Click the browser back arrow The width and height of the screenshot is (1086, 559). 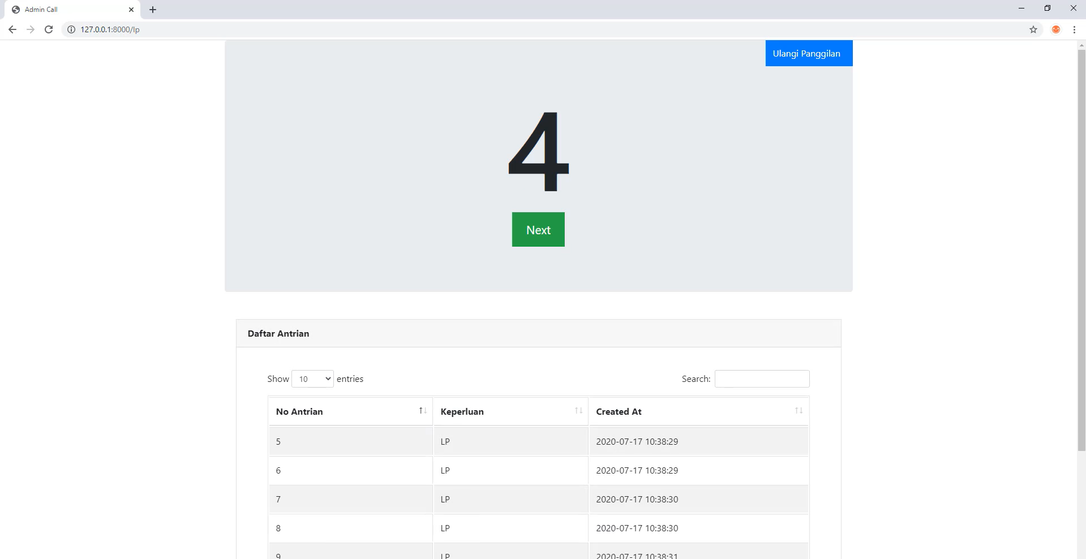pos(12,29)
